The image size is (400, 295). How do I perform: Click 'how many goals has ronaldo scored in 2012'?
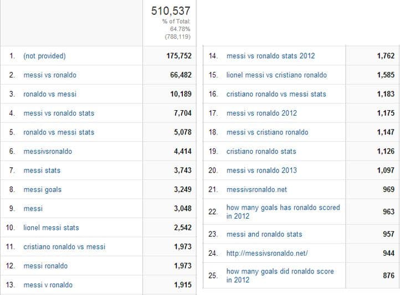pyautogui.click(x=283, y=212)
